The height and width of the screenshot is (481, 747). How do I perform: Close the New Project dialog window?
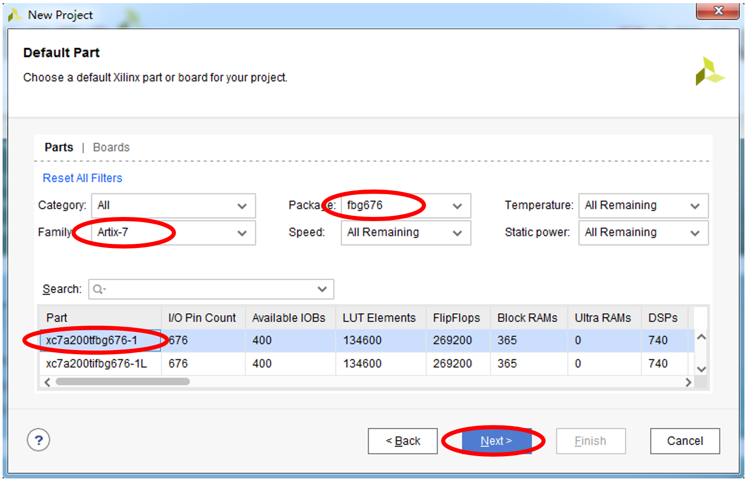717,11
